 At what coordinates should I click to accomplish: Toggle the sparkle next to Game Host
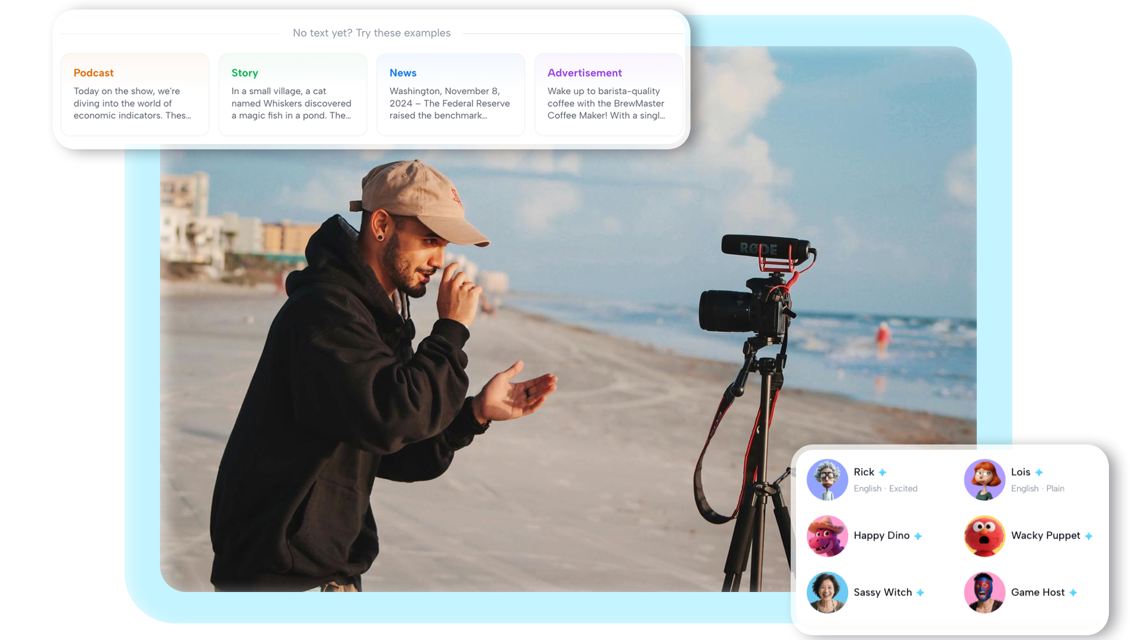pyautogui.click(x=1073, y=592)
